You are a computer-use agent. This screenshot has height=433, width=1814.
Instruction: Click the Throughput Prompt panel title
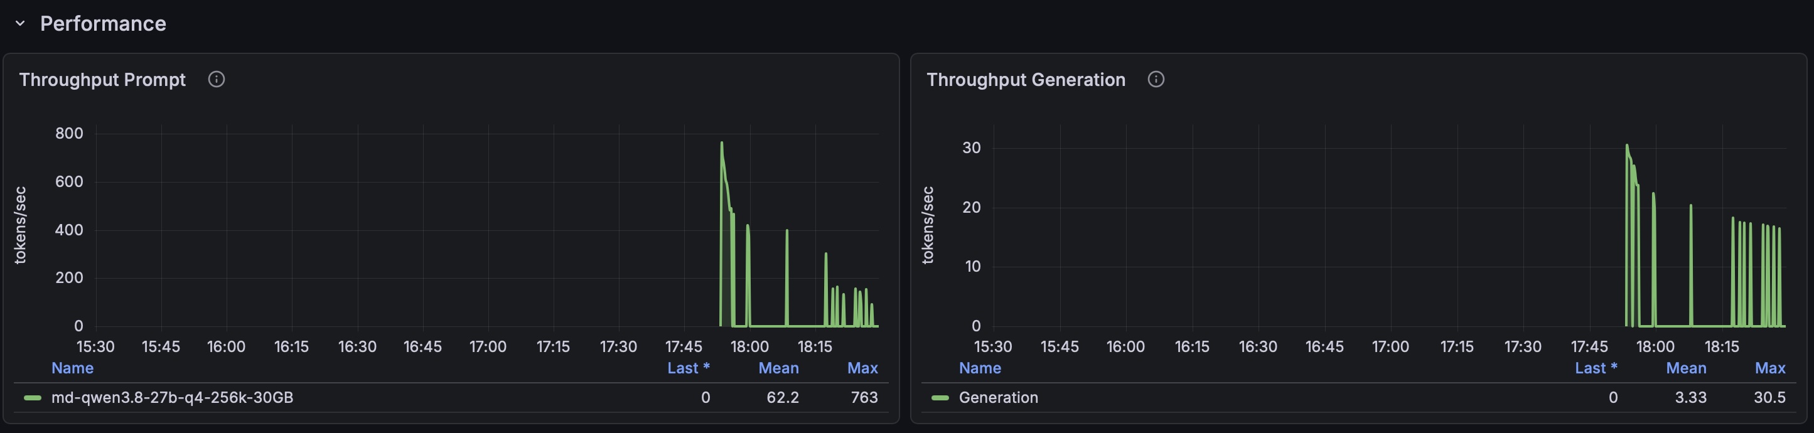click(x=102, y=80)
